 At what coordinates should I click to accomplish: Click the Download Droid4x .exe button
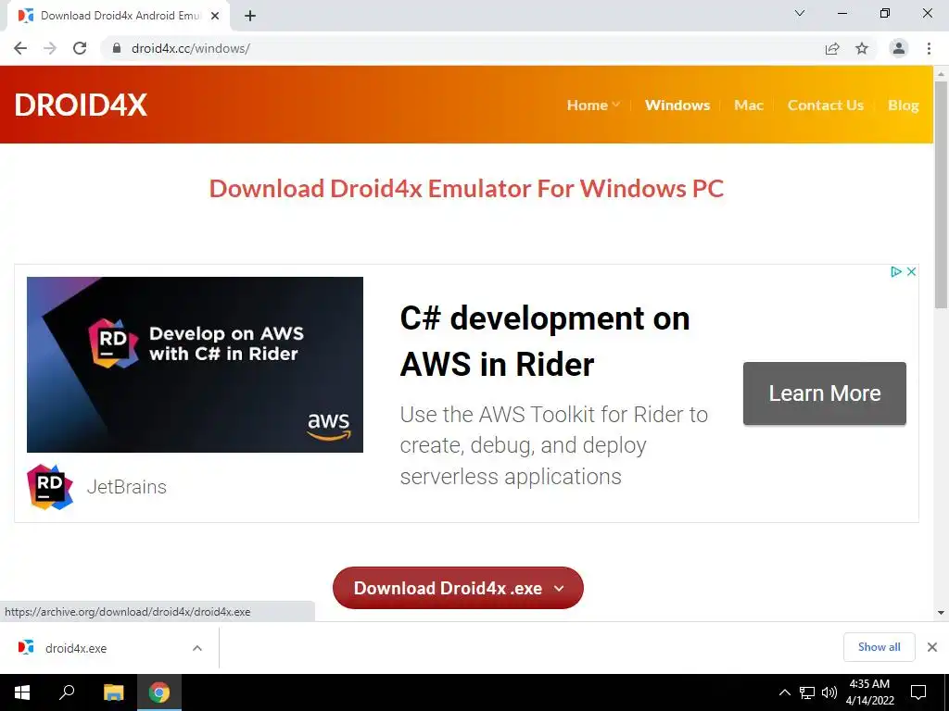[x=458, y=588]
